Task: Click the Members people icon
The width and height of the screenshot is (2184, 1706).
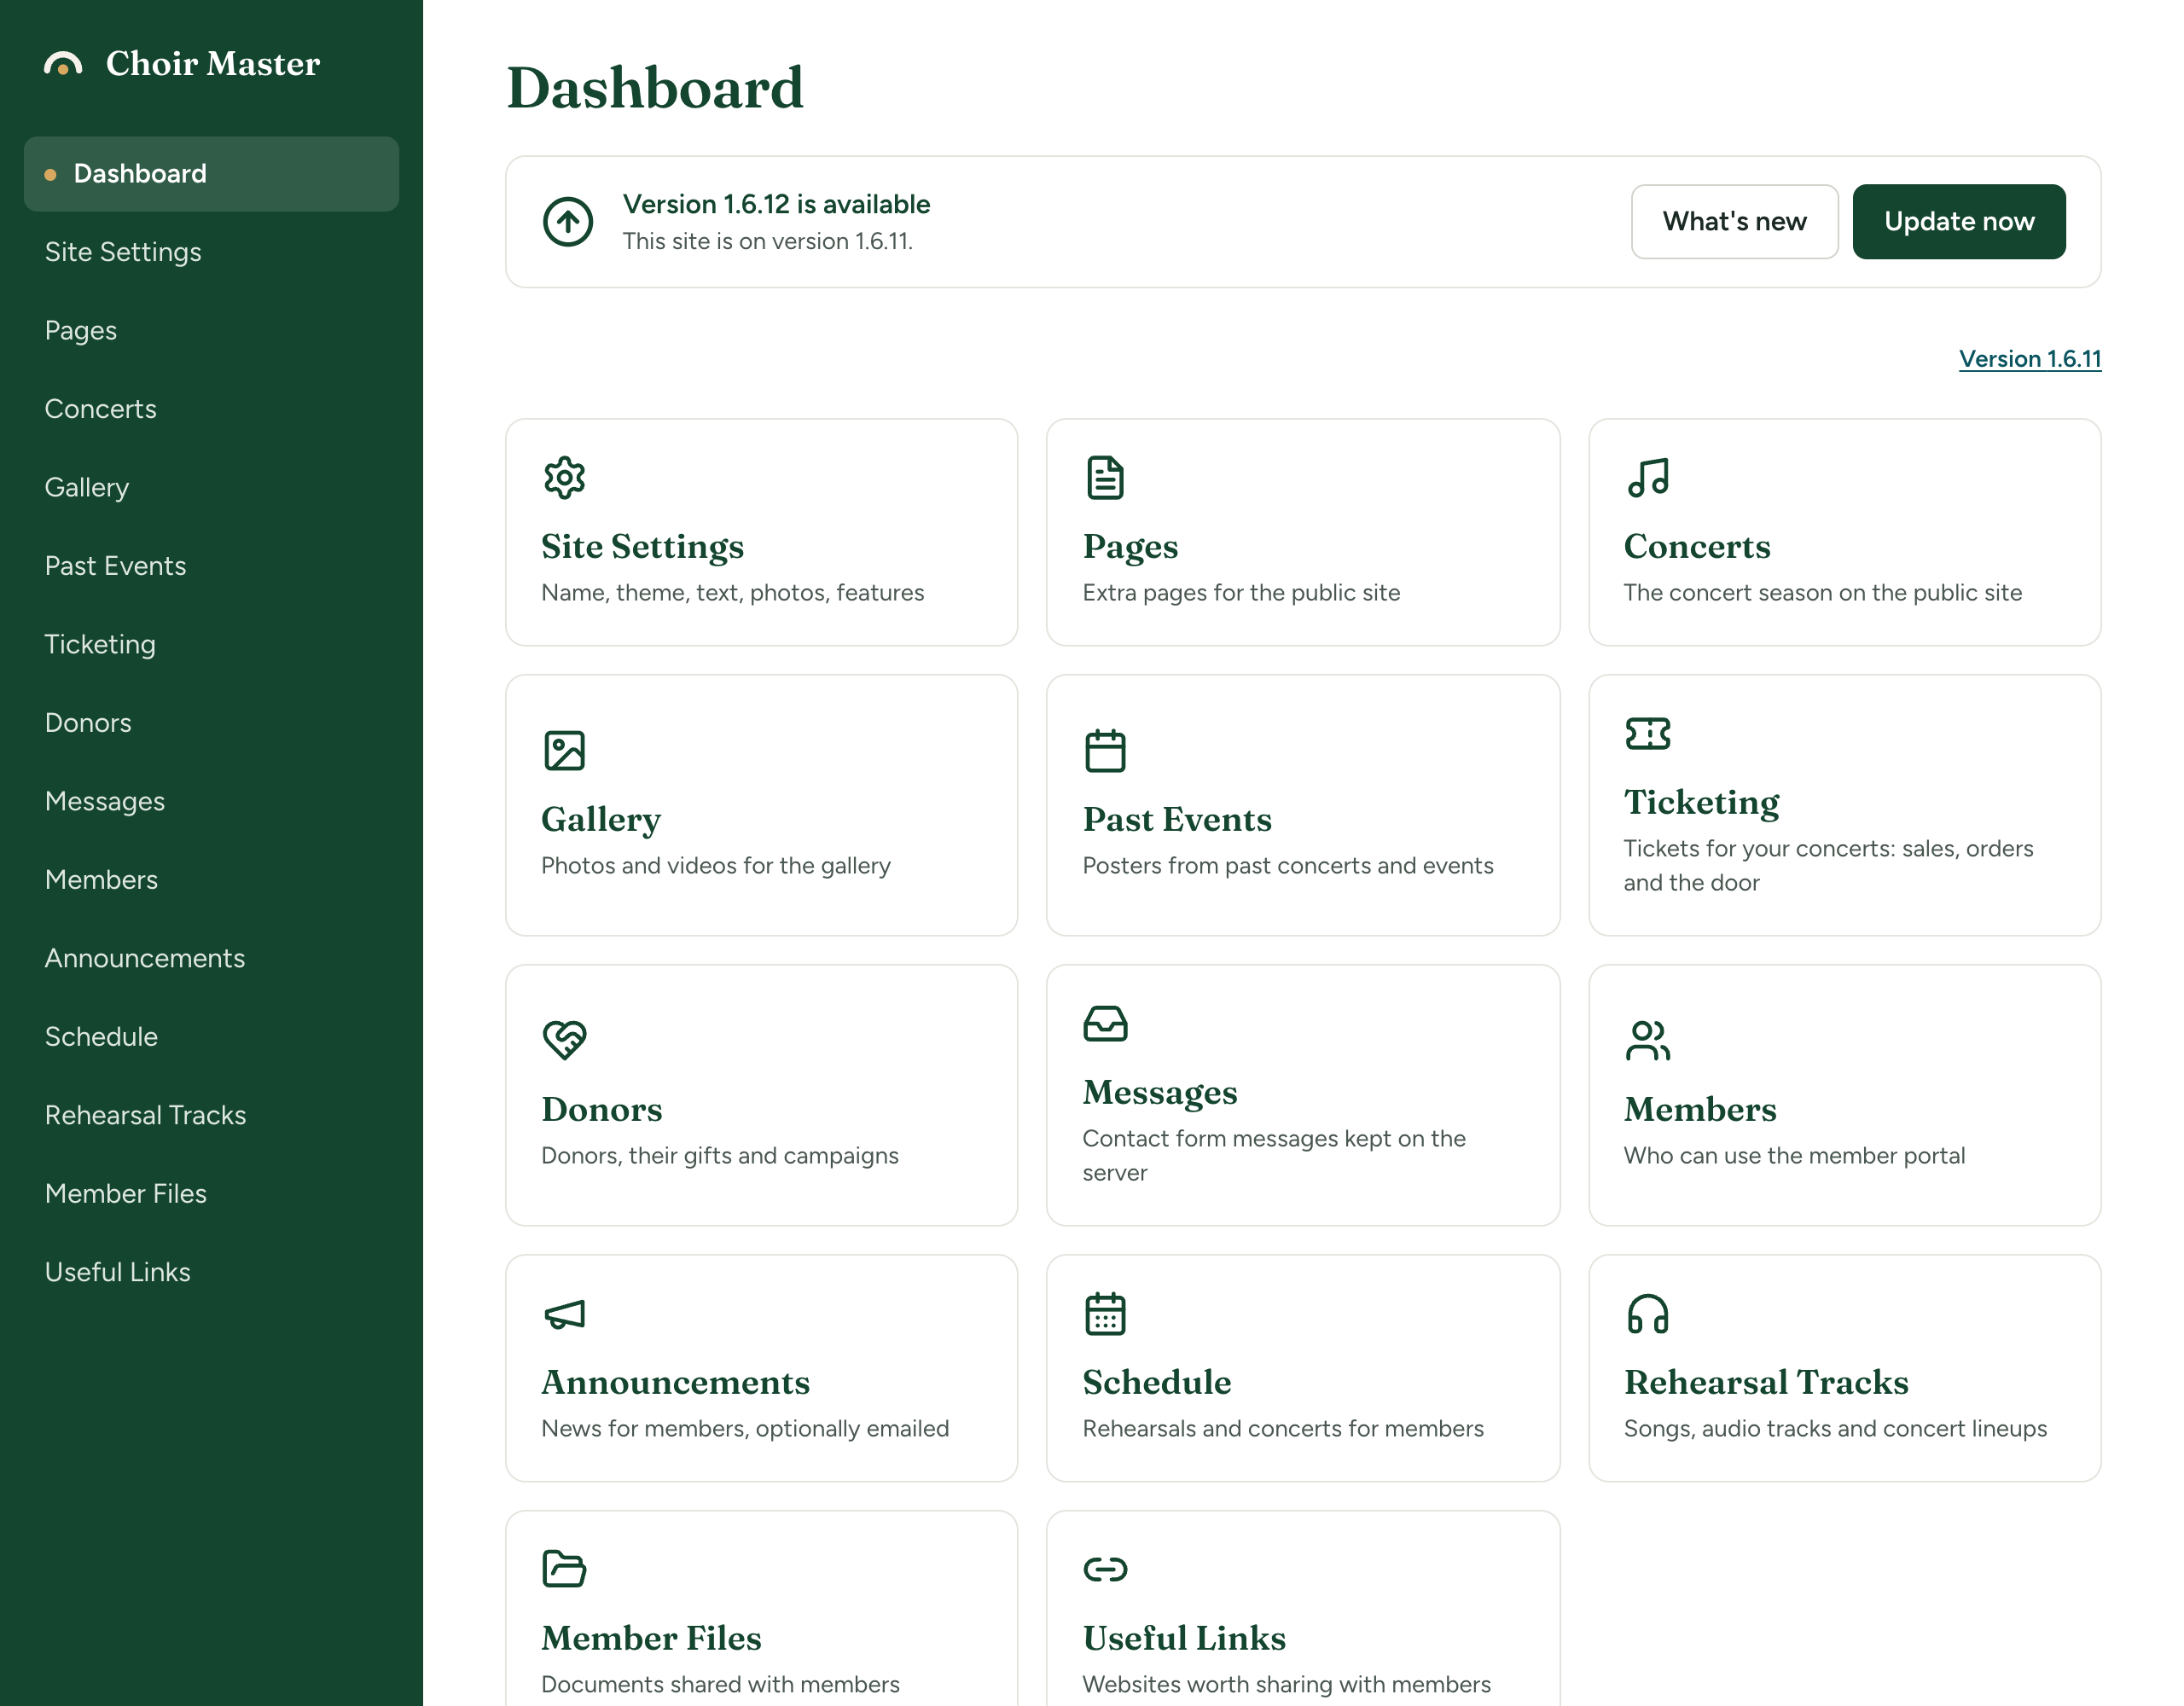Action: point(1647,1041)
